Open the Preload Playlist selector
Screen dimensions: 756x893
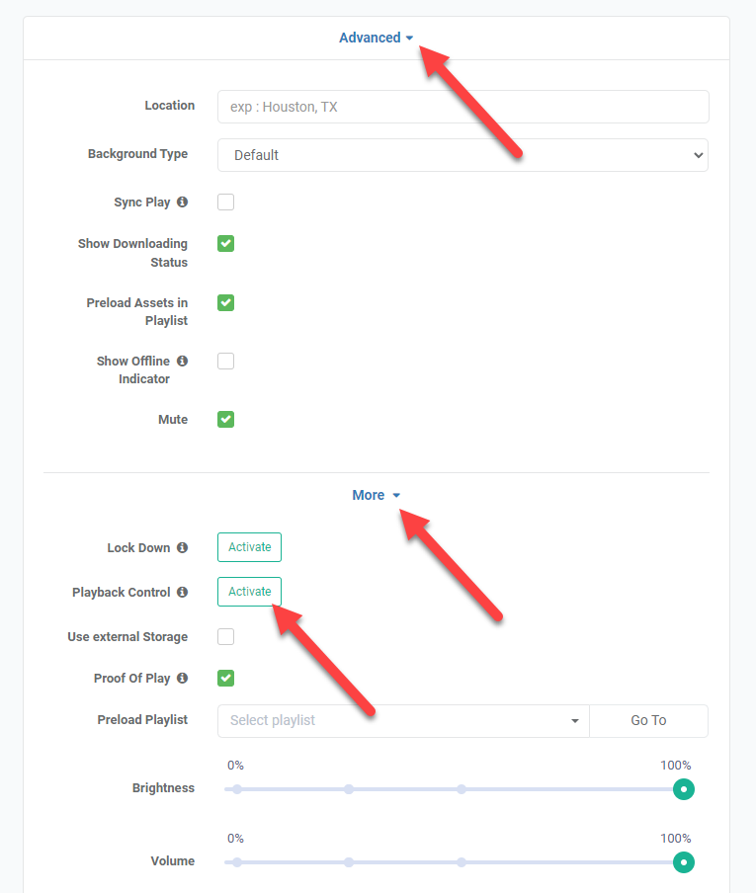[x=403, y=721]
